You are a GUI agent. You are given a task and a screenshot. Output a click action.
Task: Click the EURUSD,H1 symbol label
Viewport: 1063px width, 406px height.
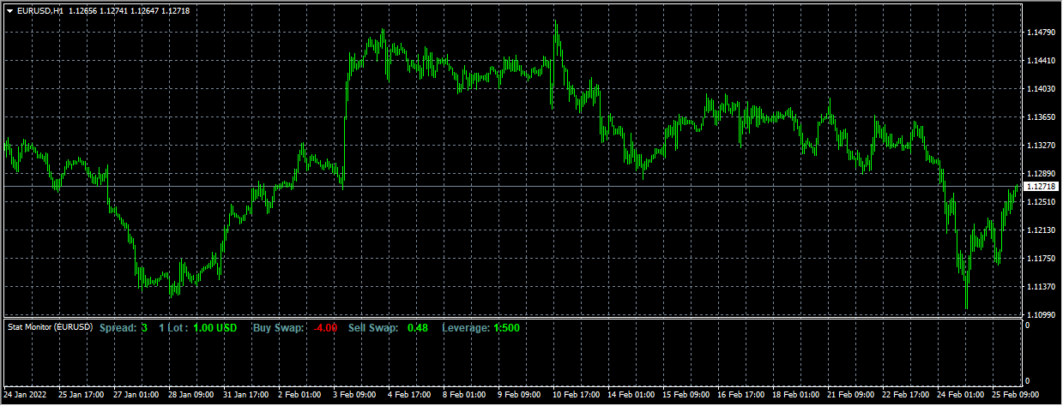pyautogui.click(x=39, y=10)
